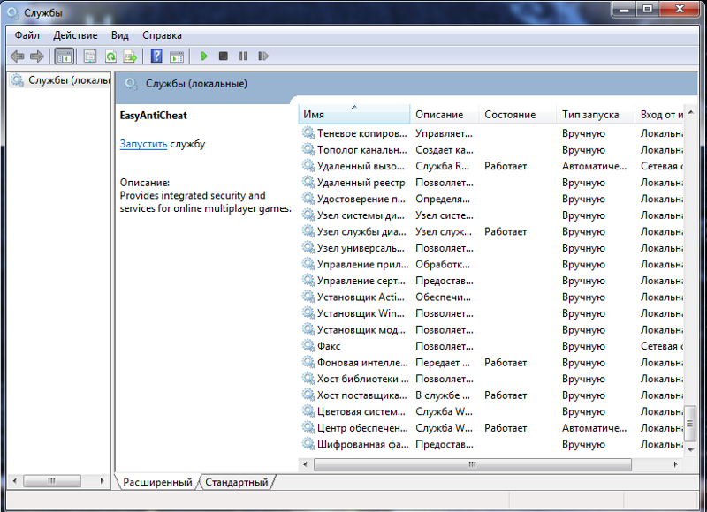
Task: Click the gear icon of Узел универсальных
Action: 308,247
